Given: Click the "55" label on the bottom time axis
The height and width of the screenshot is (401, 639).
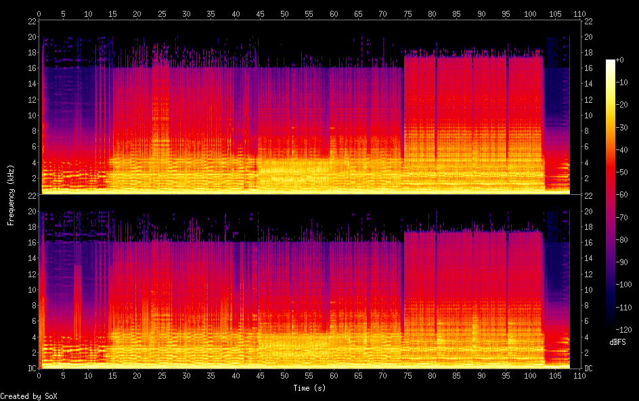Looking at the screenshot, I should pos(309,376).
